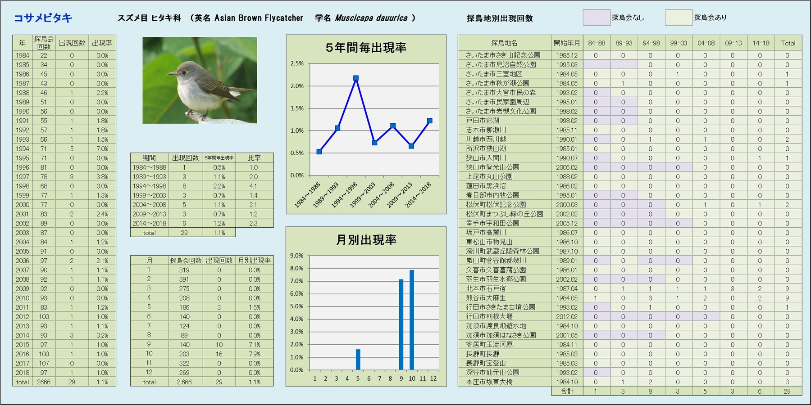Click row 松伏町松伏記念公園
This screenshot has height=405, width=811.
click(630, 205)
